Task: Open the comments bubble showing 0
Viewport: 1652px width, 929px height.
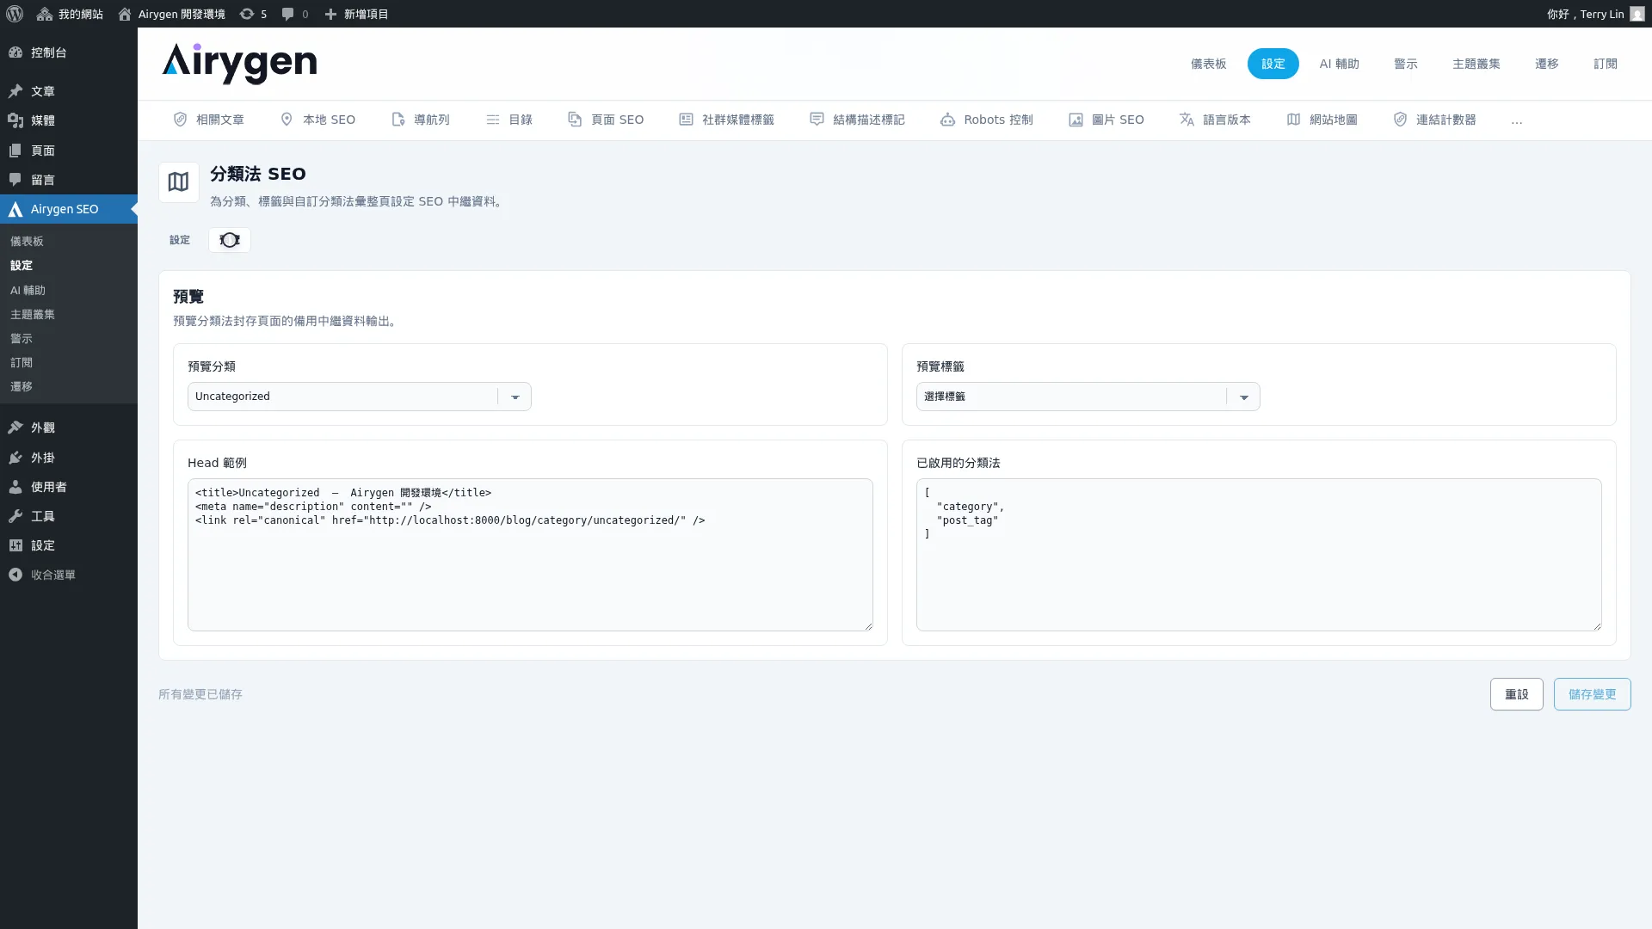Action: (x=295, y=14)
